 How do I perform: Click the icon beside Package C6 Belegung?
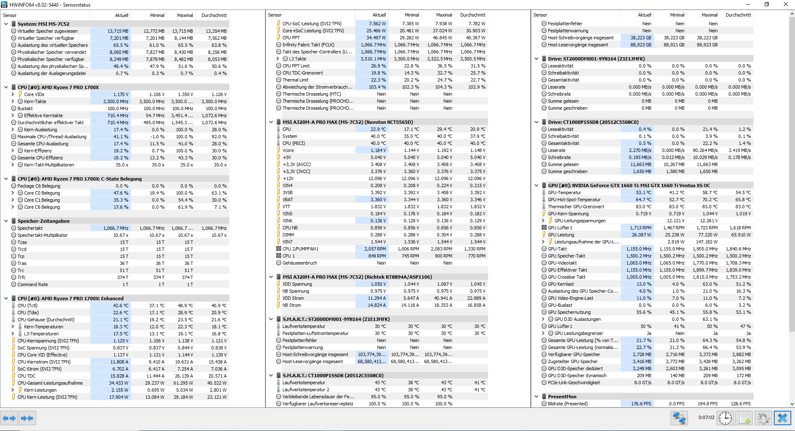point(14,186)
